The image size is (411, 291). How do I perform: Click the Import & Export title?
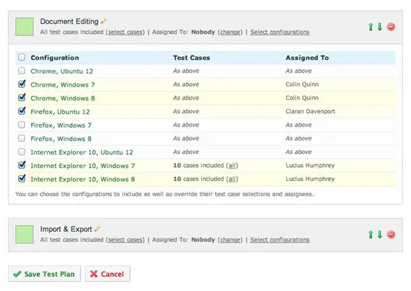pyautogui.click(x=66, y=229)
